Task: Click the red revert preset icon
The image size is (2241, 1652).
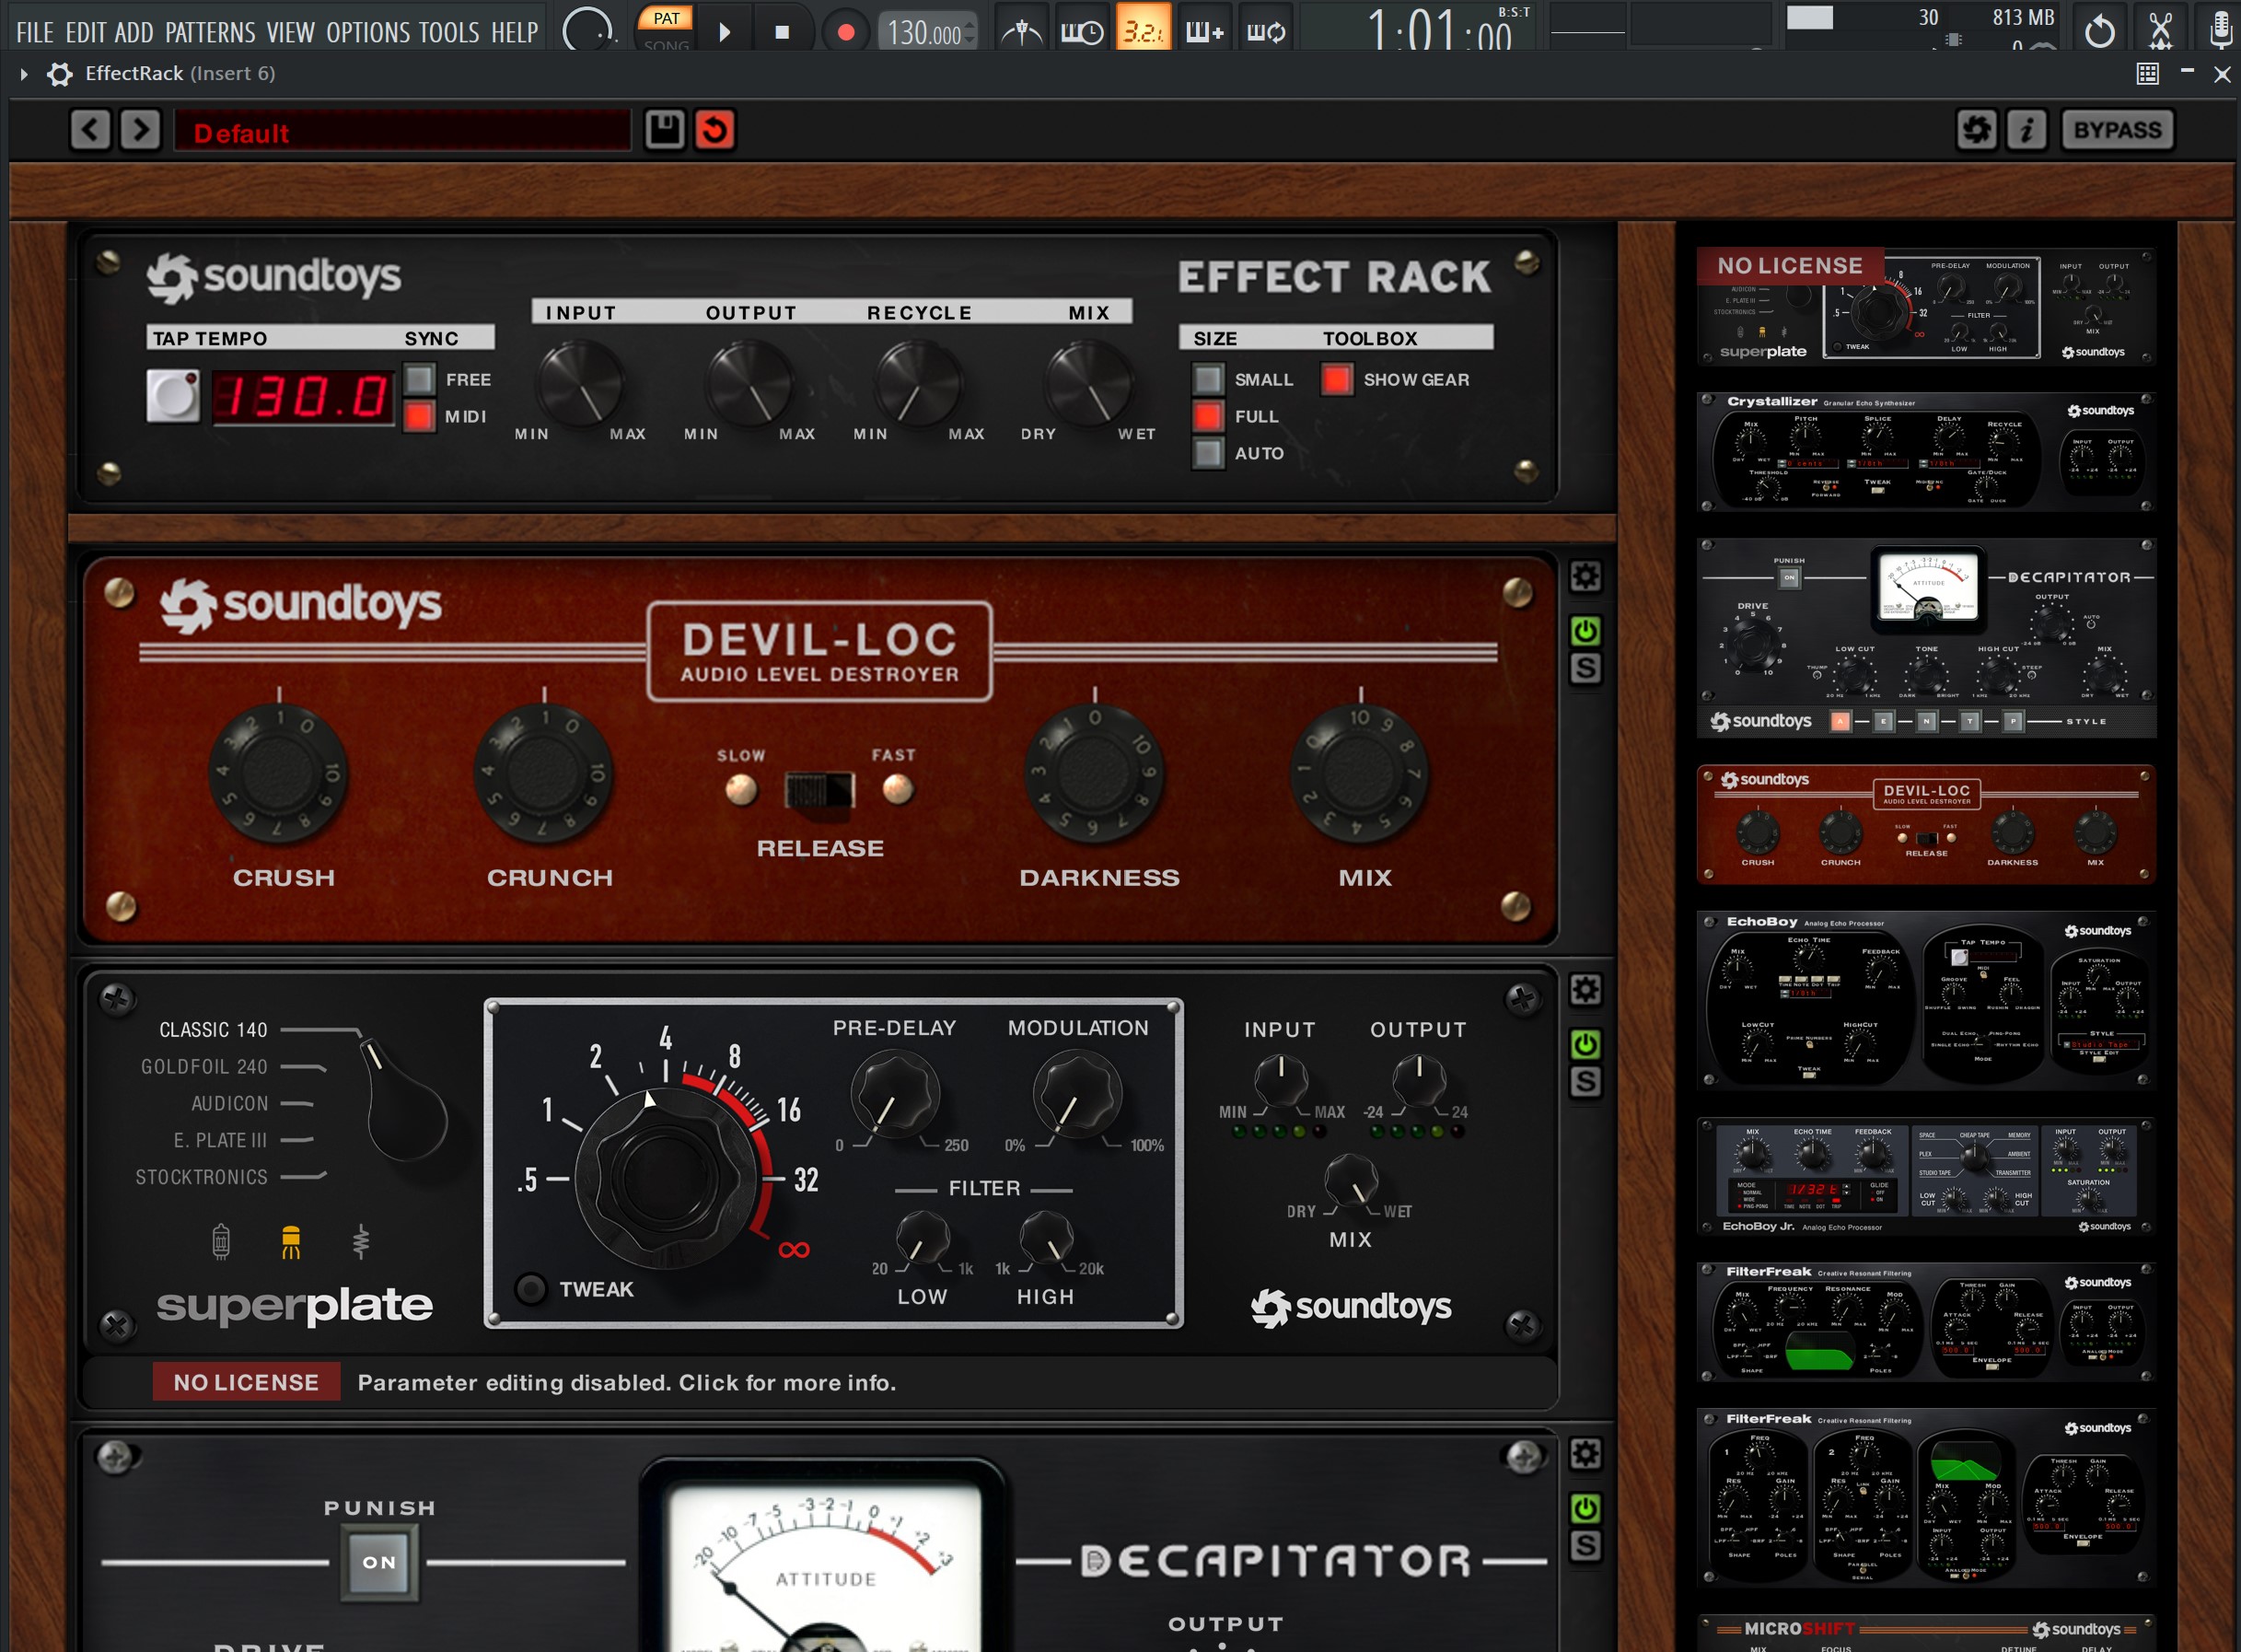Action: [x=714, y=130]
